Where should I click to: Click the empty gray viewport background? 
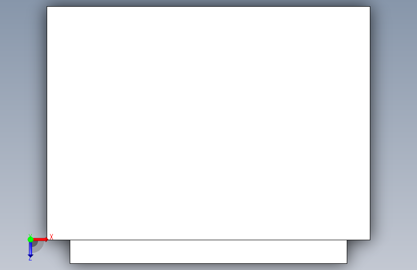pos(393,133)
